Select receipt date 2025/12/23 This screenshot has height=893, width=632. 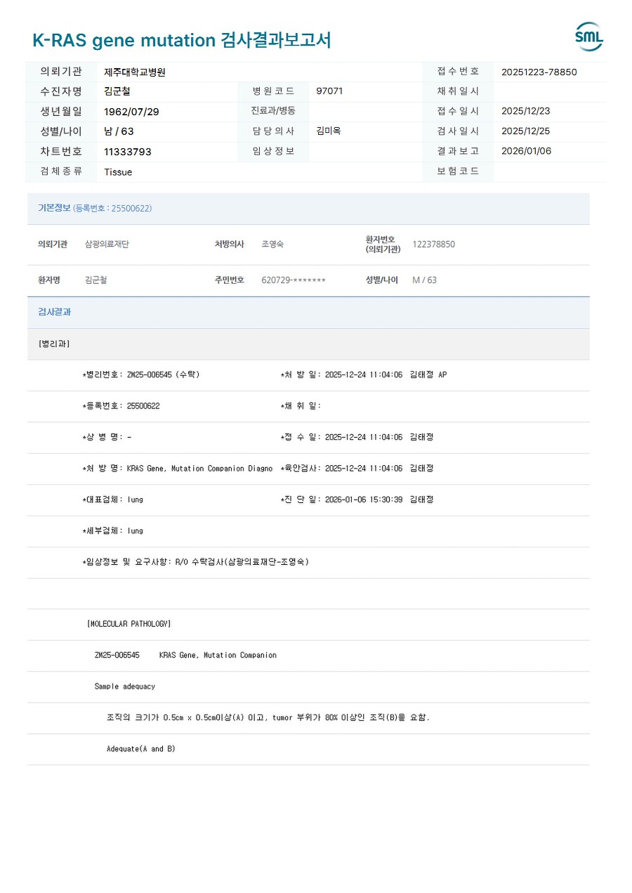(526, 111)
